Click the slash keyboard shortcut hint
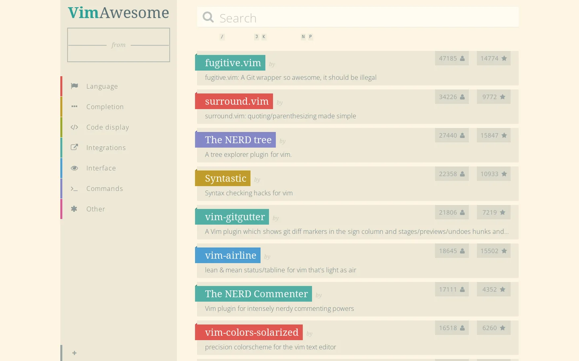Image resolution: width=579 pixels, height=361 pixels. coord(222,37)
